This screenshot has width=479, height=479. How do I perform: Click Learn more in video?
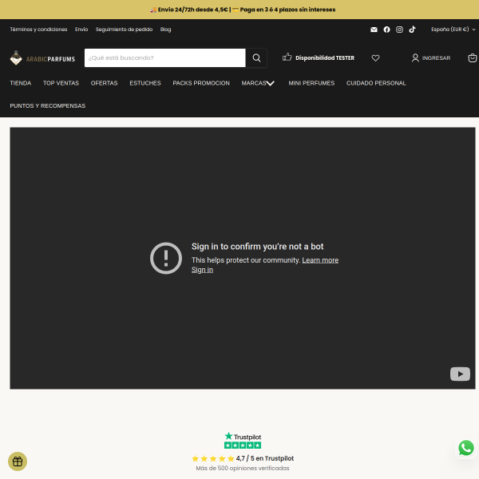coord(320,260)
